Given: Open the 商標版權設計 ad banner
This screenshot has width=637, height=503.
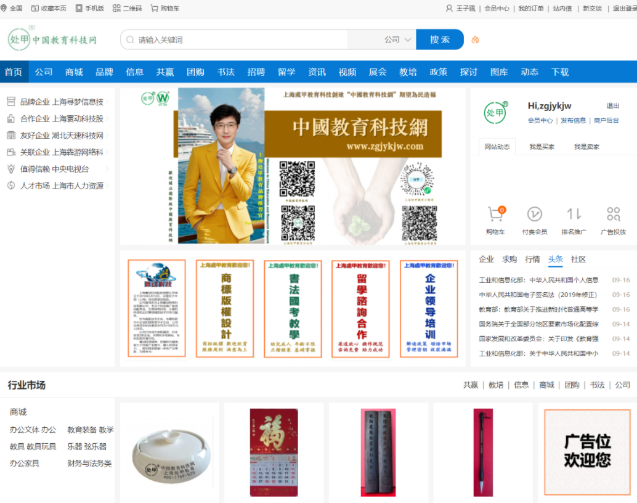Looking at the screenshot, I should [x=225, y=309].
